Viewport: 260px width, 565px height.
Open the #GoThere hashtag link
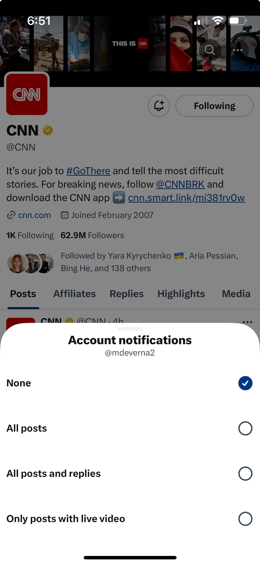point(88,171)
